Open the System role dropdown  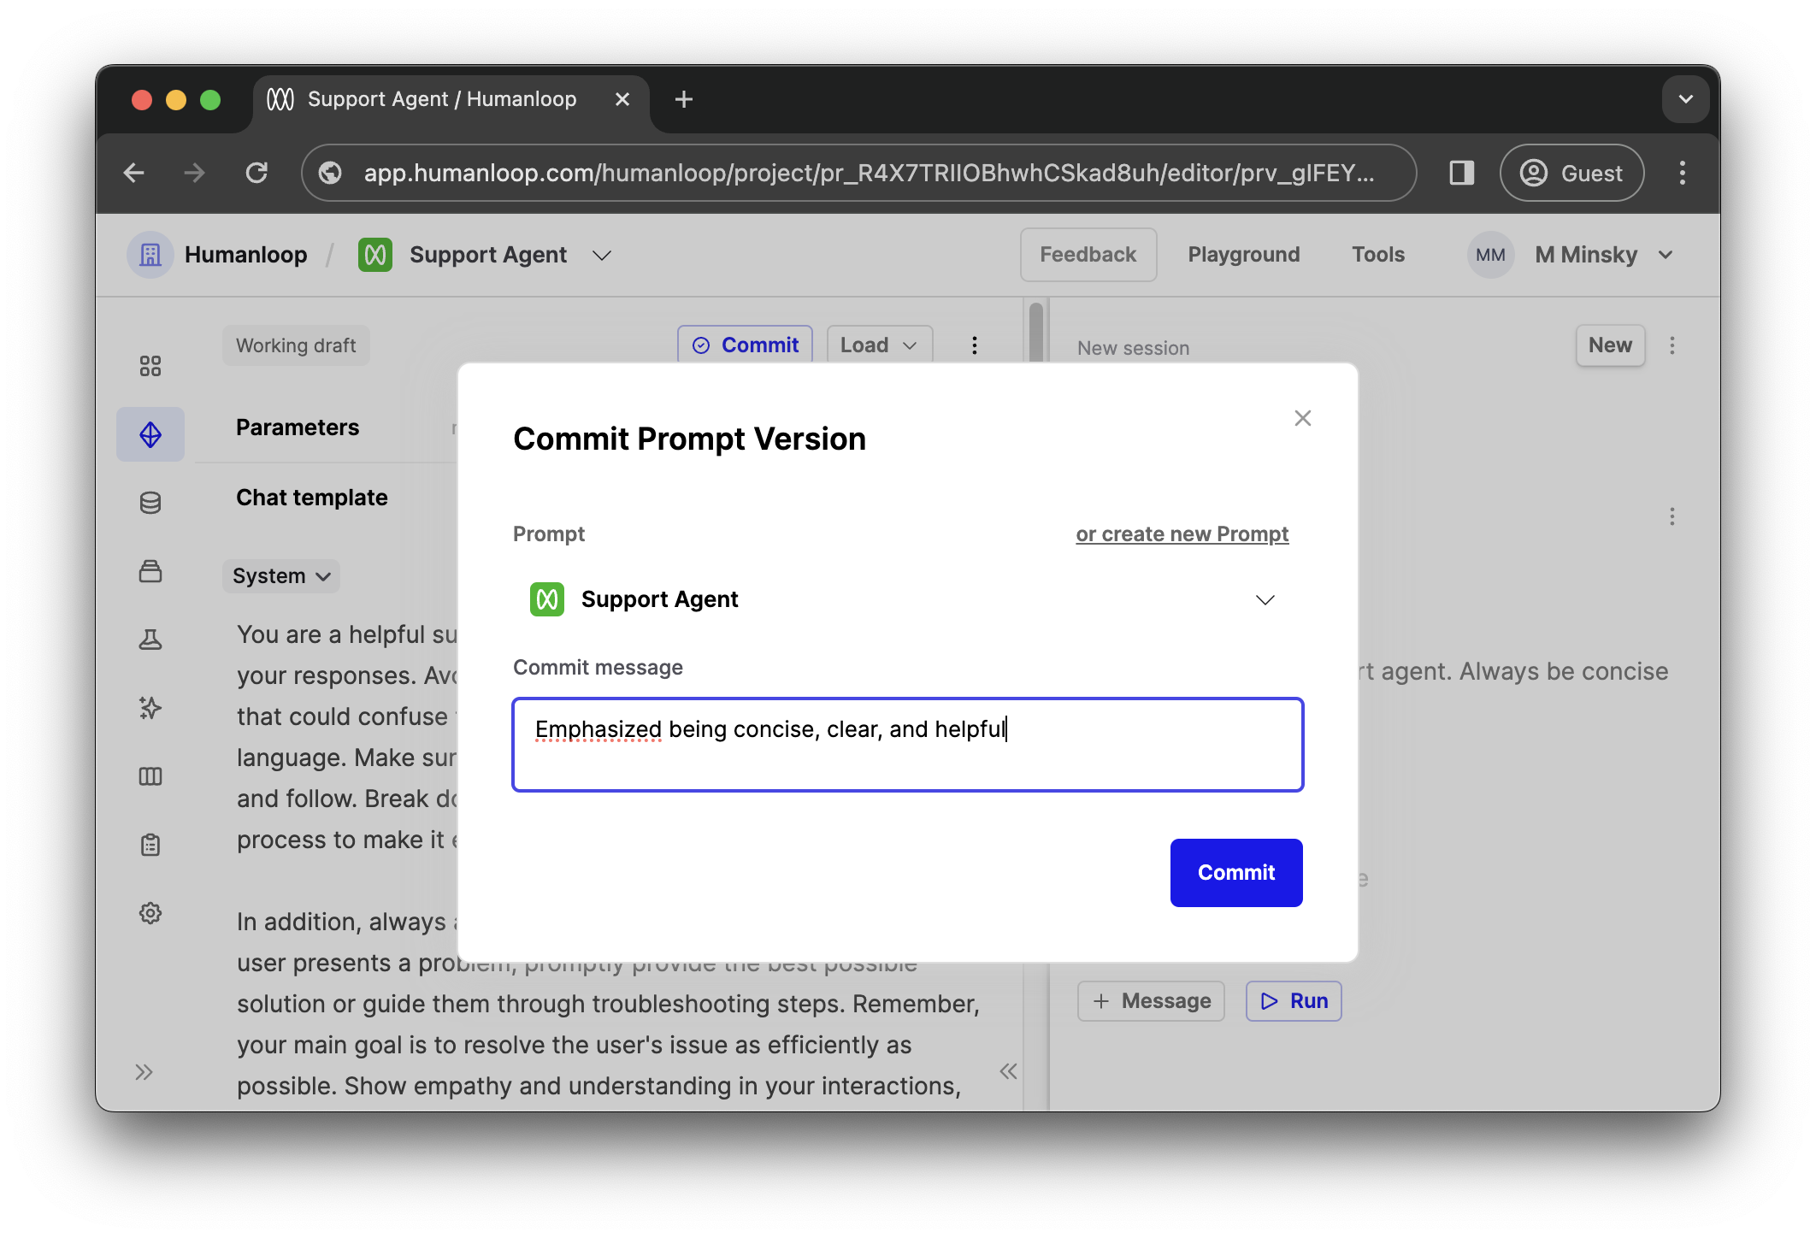click(281, 576)
